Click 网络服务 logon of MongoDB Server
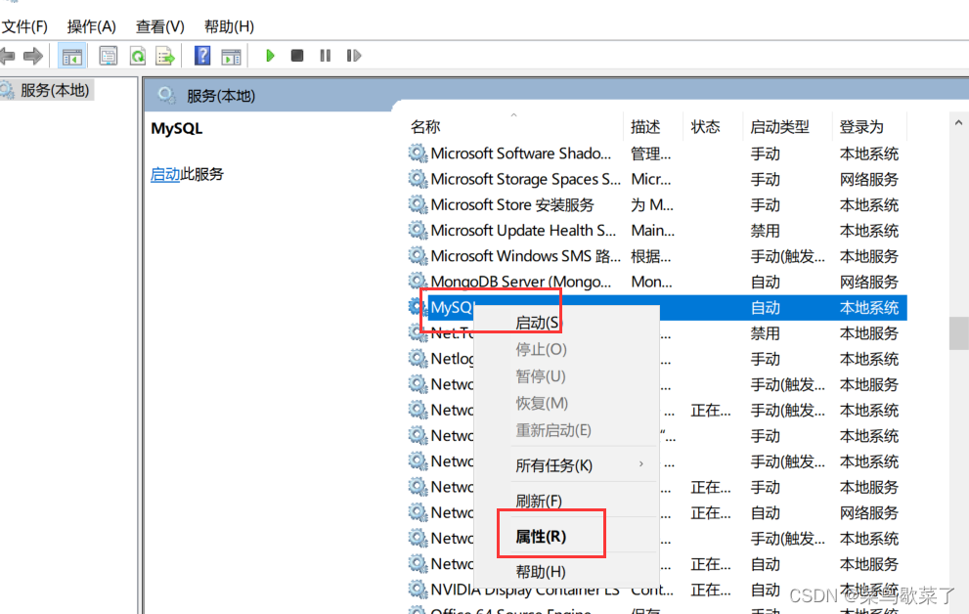 [869, 283]
